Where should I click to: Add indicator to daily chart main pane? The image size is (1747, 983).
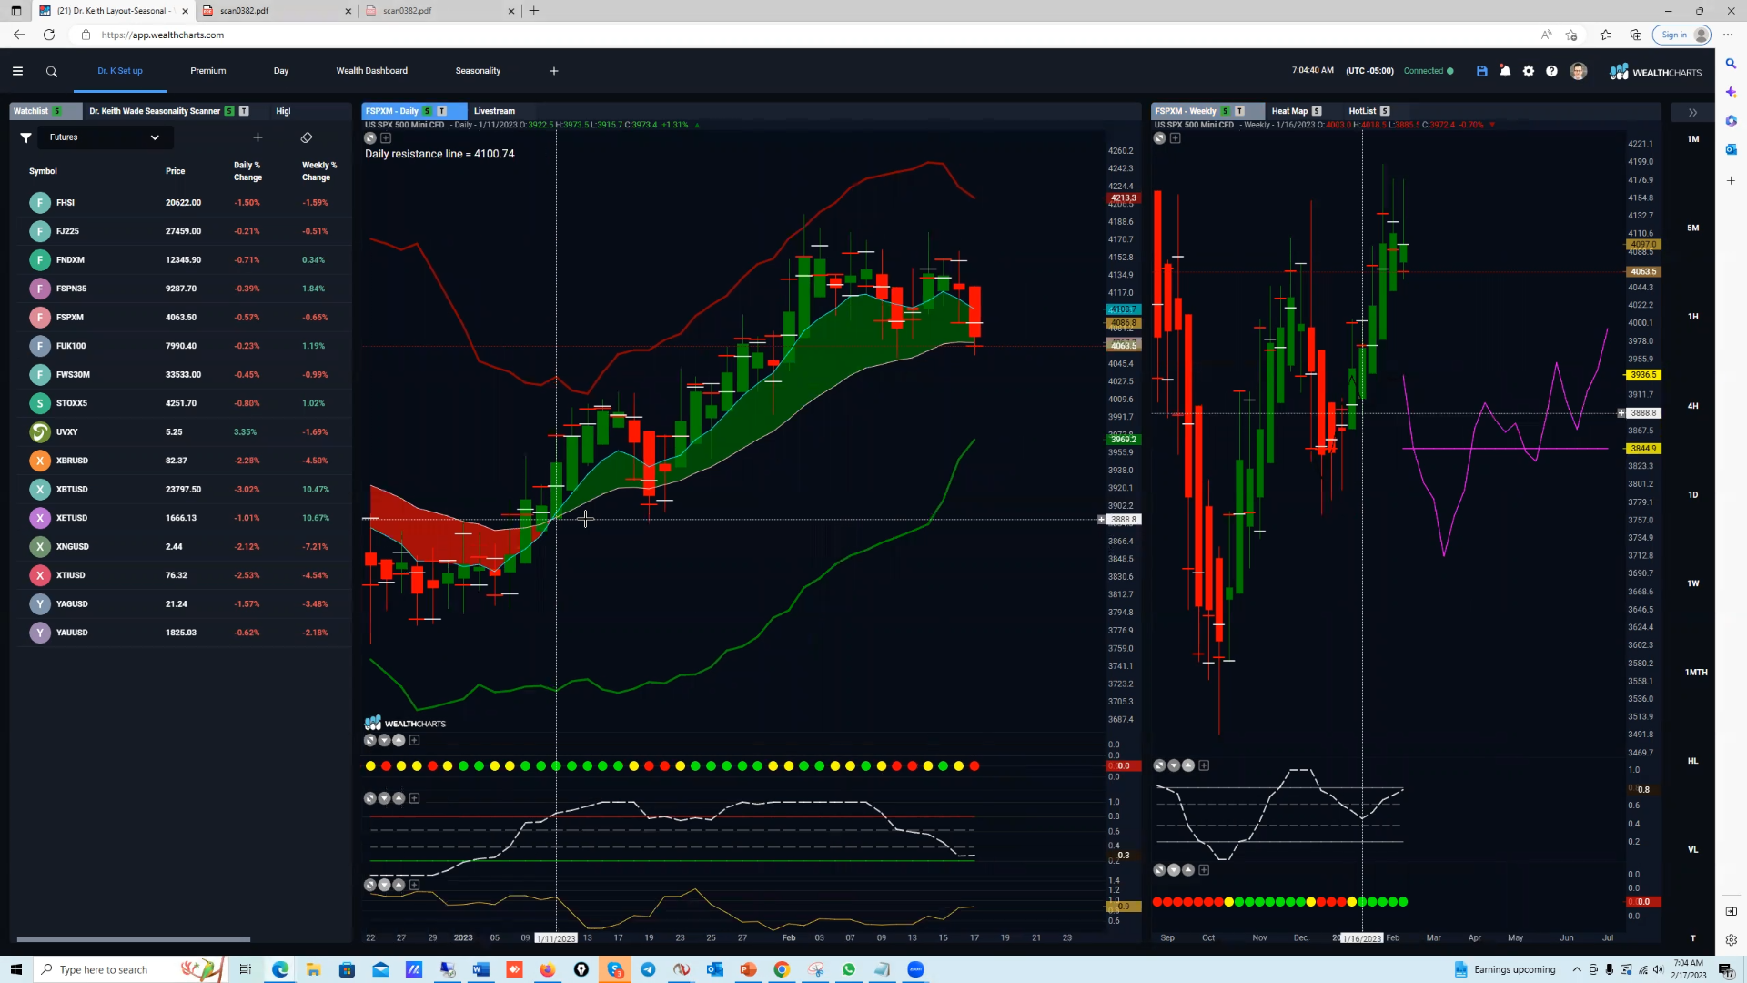386,138
